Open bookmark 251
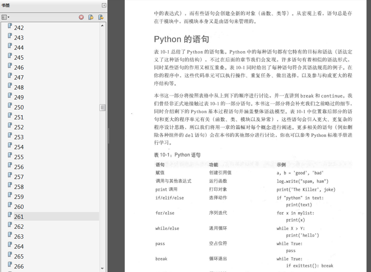Screen dimensions: 371x272 pyautogui.click(x=19, y=117)
